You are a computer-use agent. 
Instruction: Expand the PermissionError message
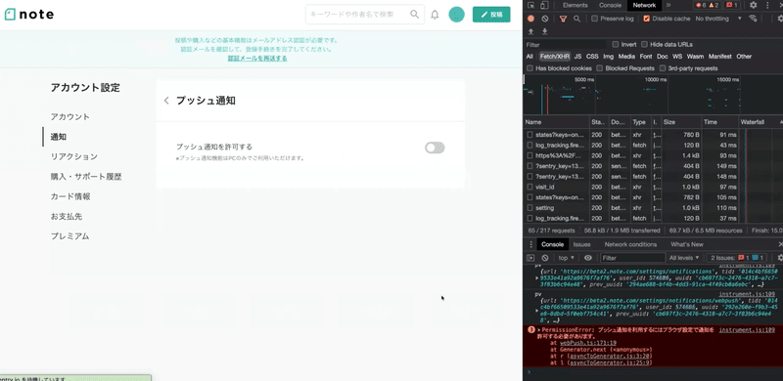pos(539,330)
